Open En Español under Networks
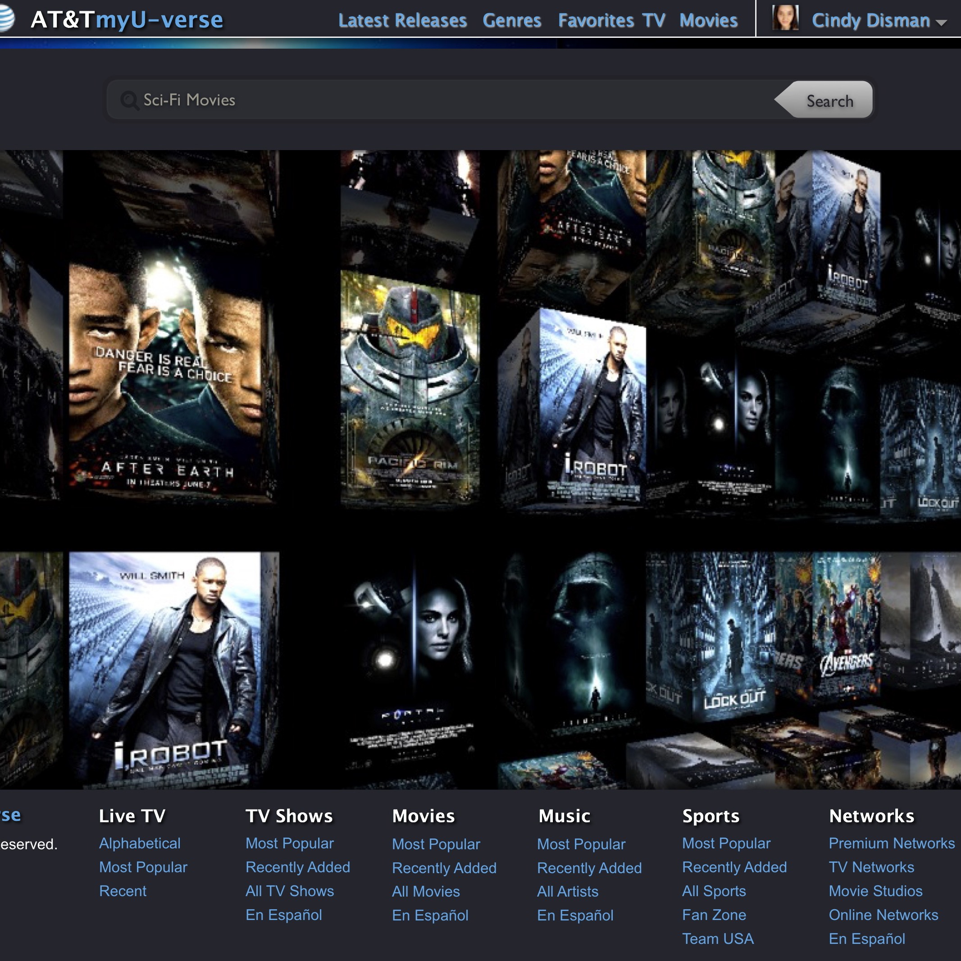961x961 pixels. click(867, 938)
